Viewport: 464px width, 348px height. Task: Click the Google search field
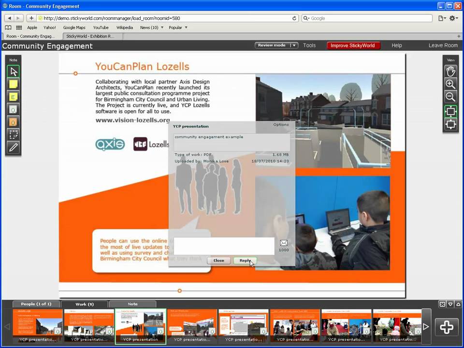tap(367, 18)
